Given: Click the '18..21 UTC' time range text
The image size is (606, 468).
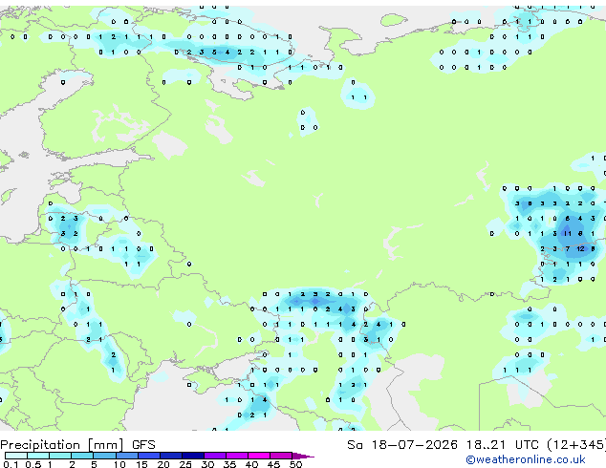Looking at the screenshot, I should tap(501, 445).
